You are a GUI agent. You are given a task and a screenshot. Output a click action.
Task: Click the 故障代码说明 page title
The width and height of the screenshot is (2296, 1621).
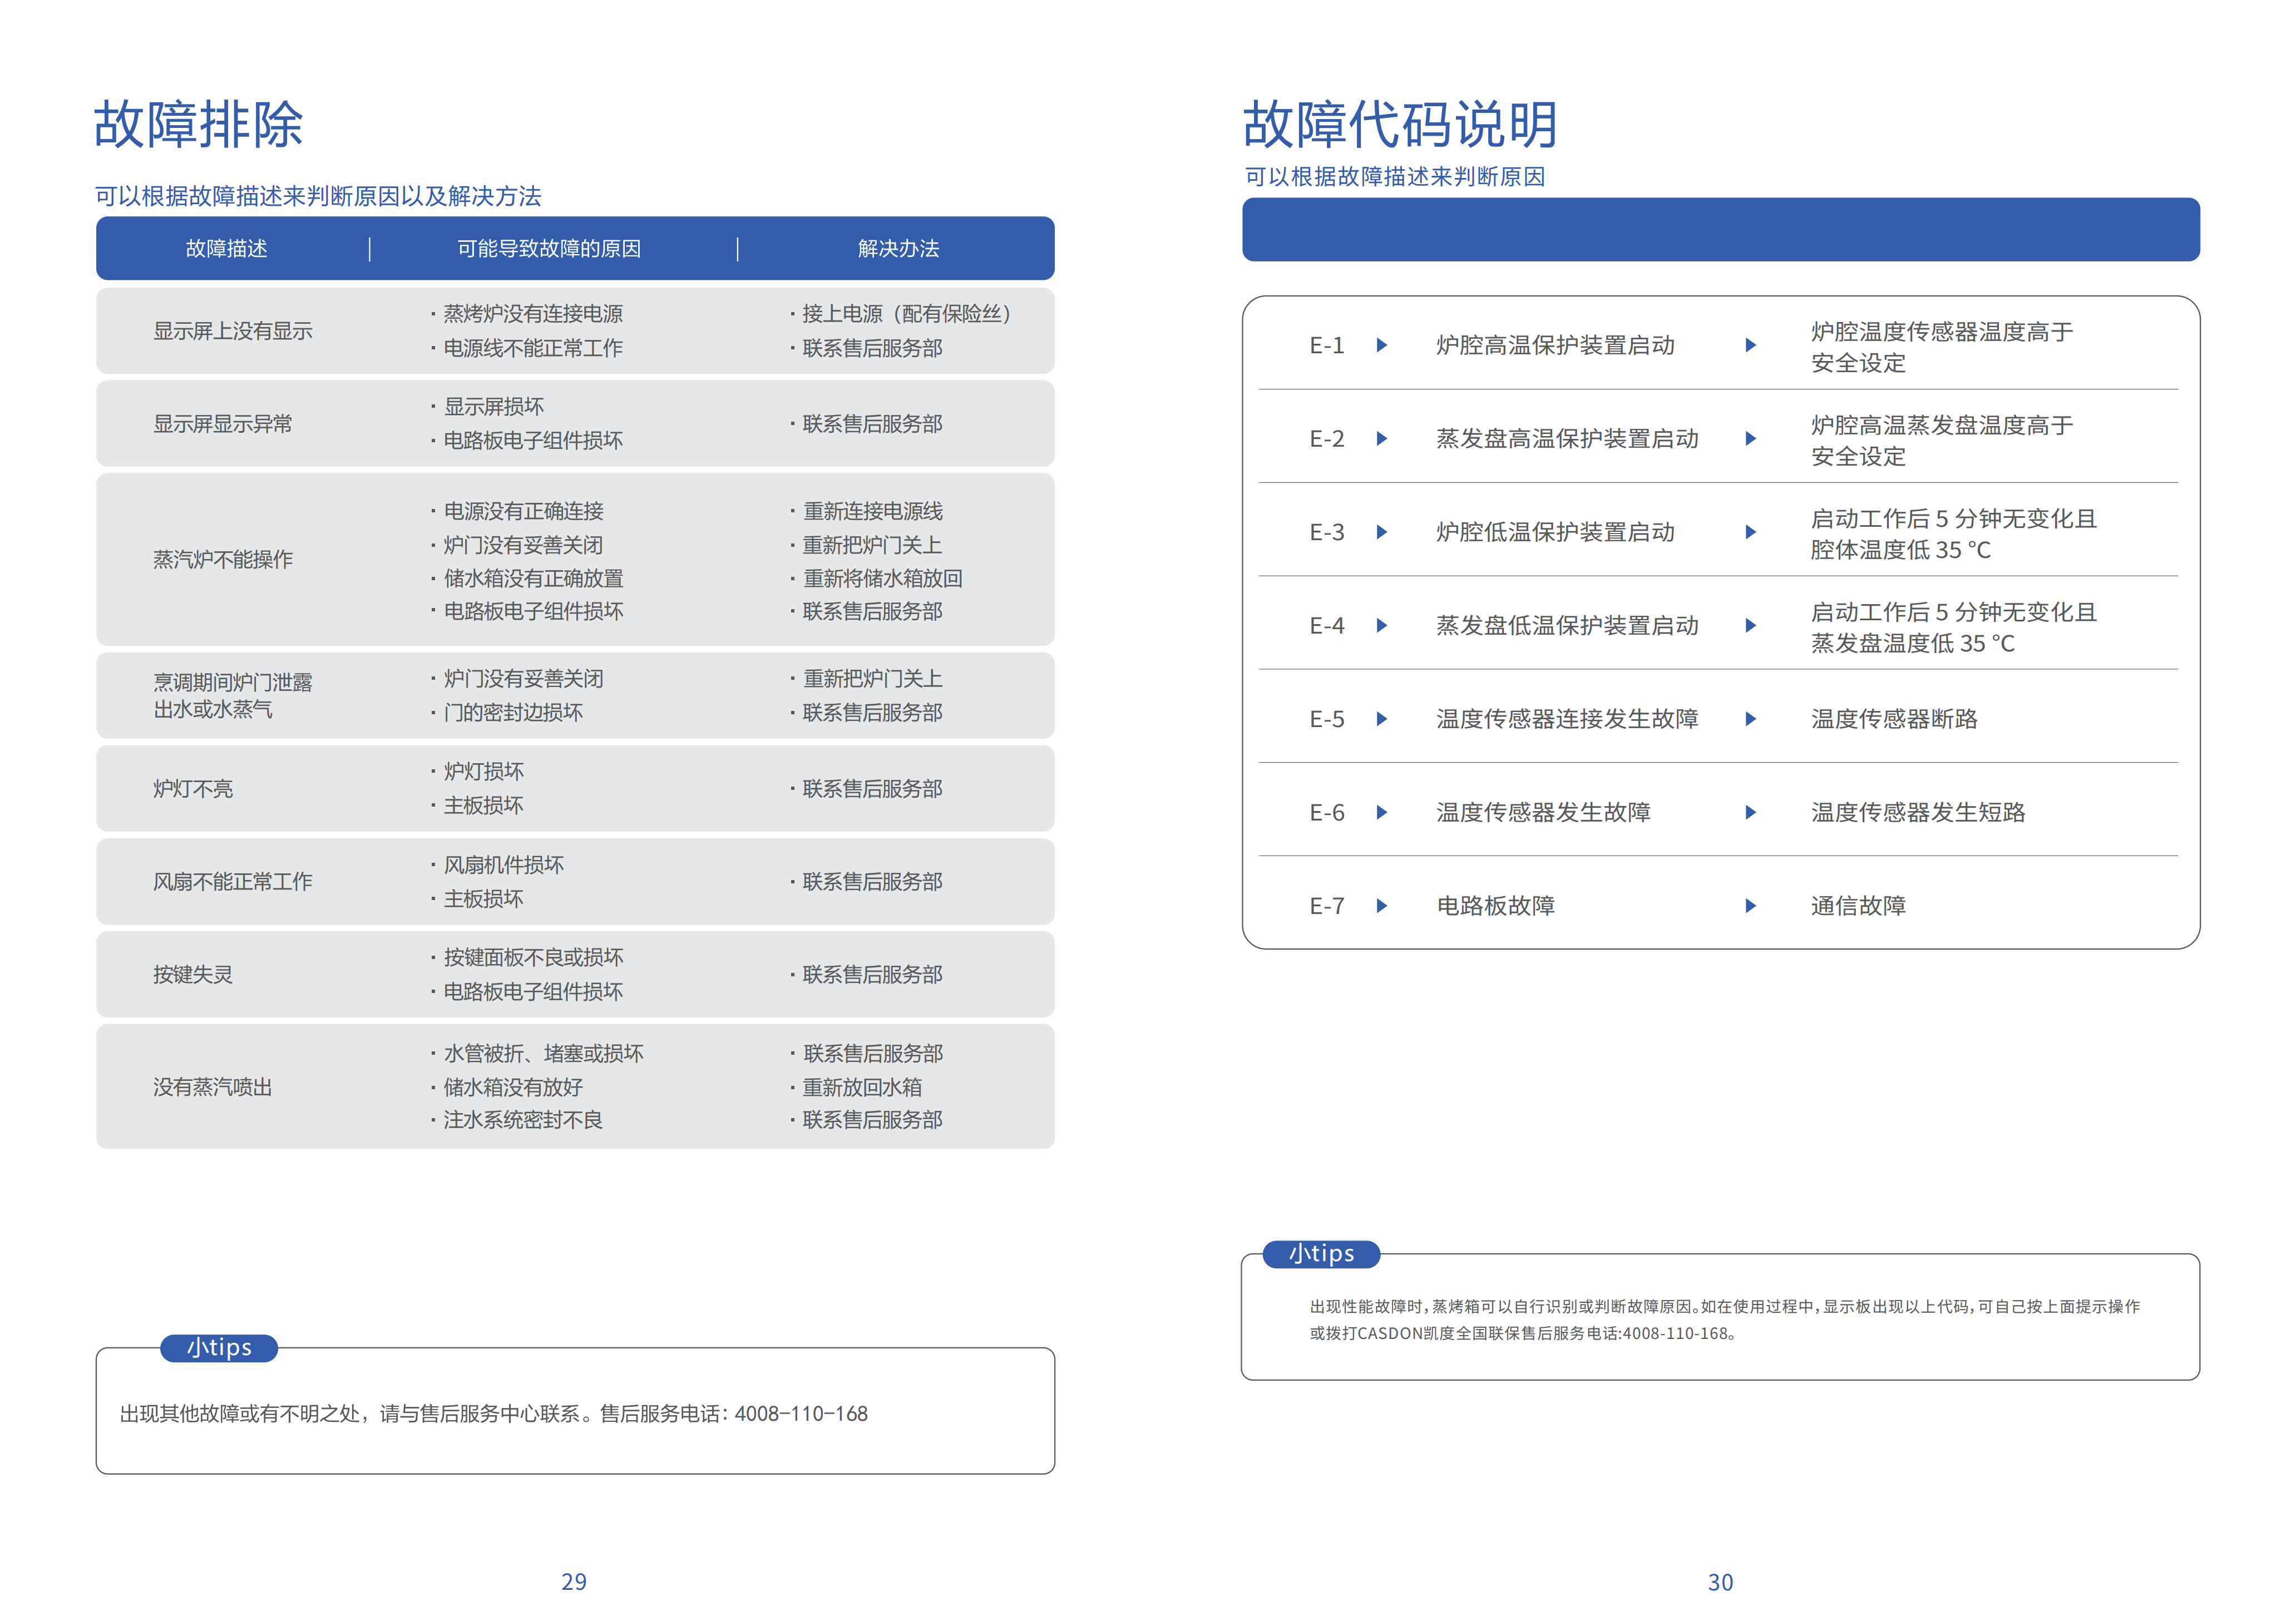pos(1400,125)
